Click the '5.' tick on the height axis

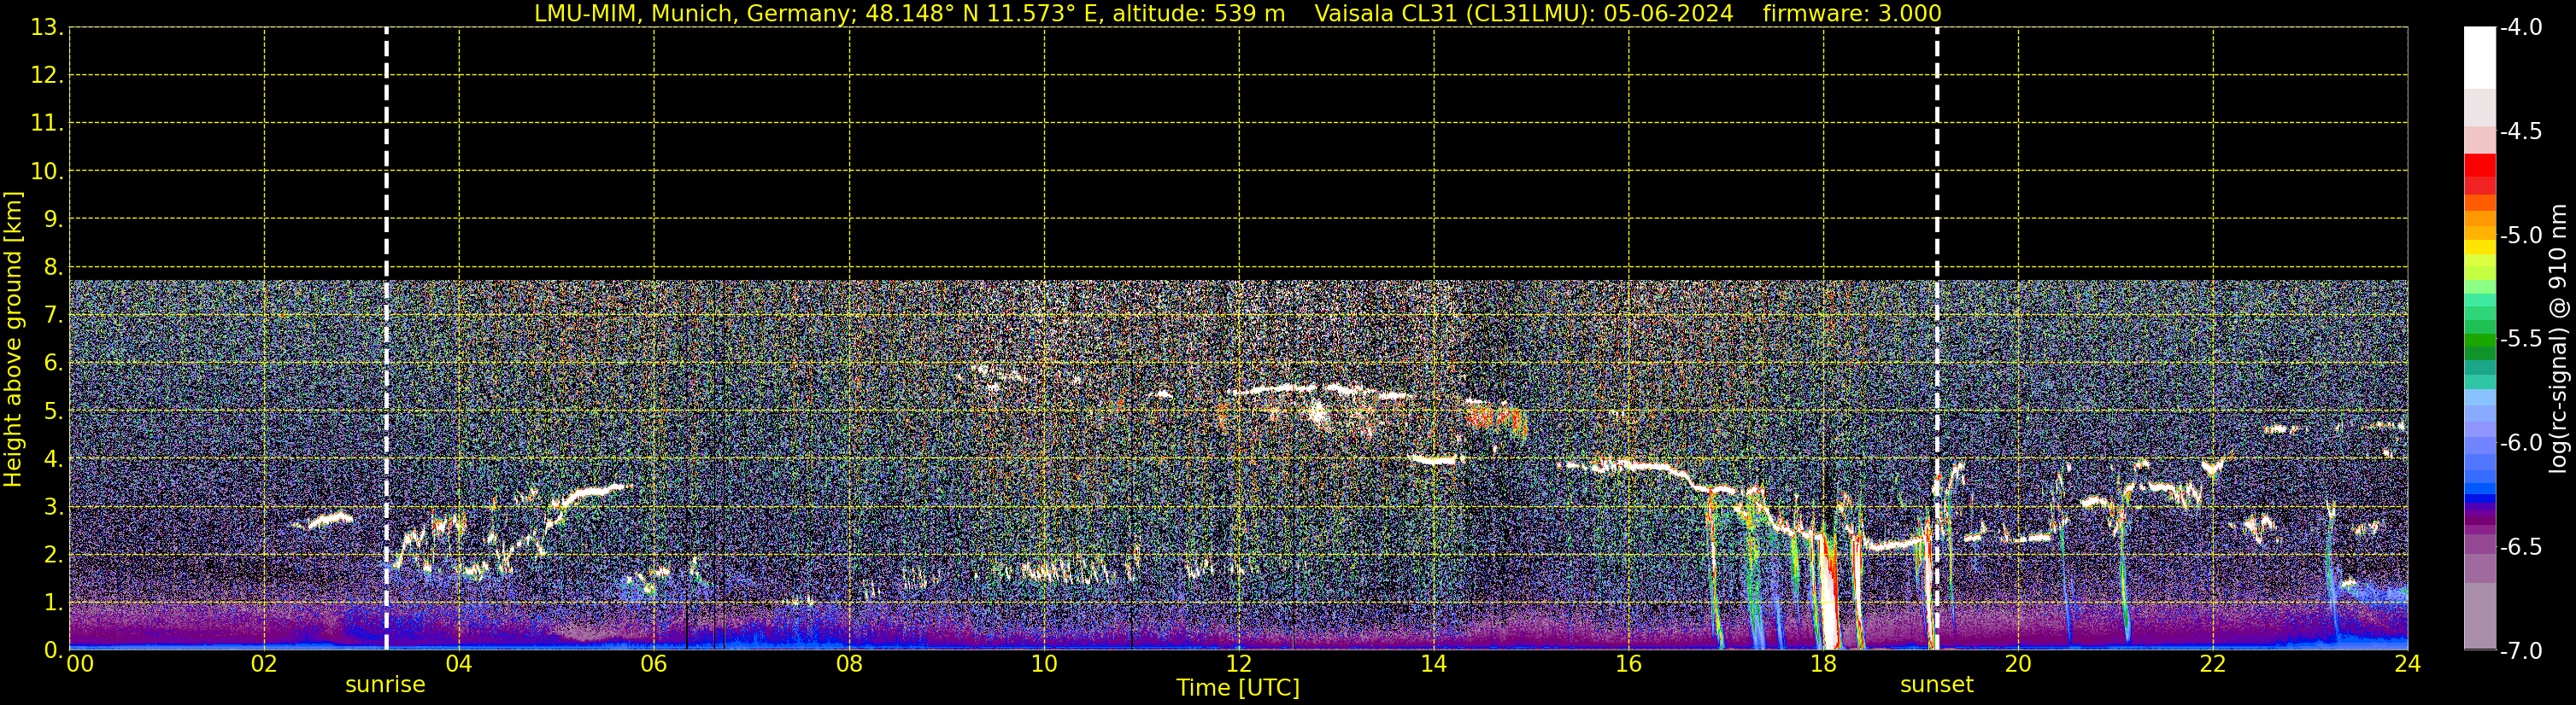(52, 411)
